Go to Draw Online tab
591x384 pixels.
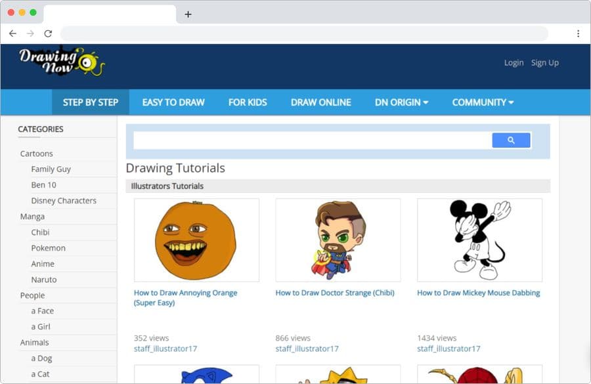tap(320, 102)
